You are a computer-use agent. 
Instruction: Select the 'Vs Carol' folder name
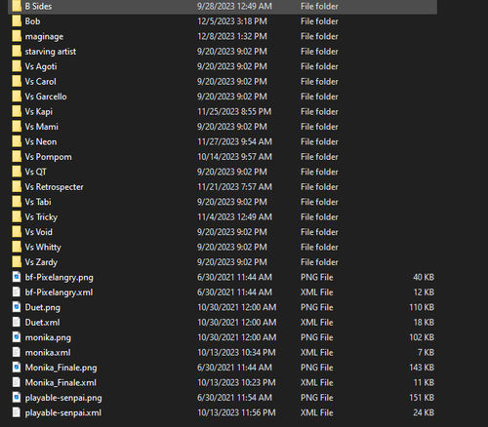[41, 81]
